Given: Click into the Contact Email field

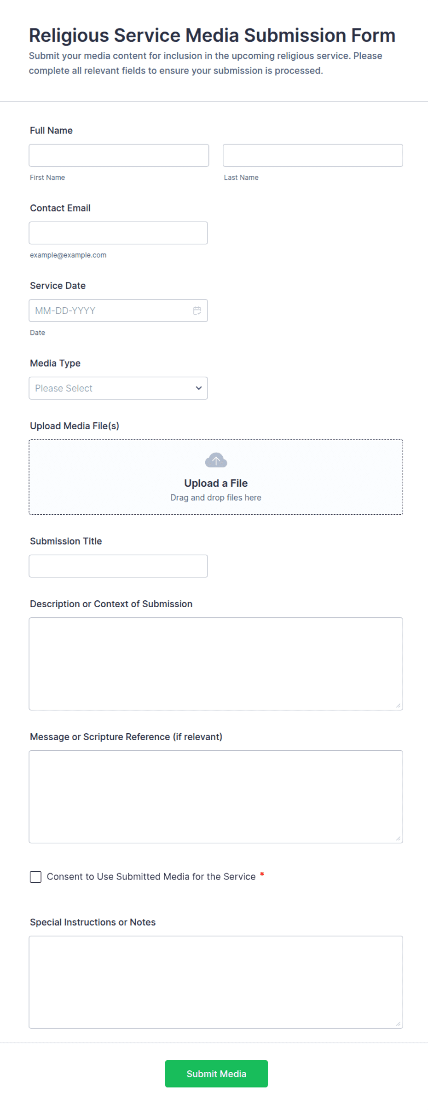Looking at the screenshot, I should click(x=118, y=233).
